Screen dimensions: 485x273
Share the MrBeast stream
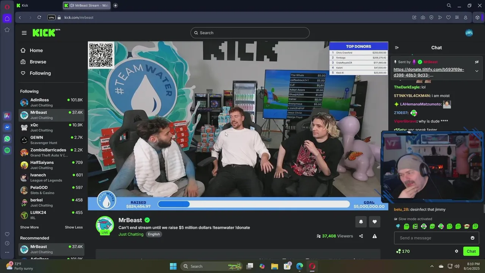point(361,236)
